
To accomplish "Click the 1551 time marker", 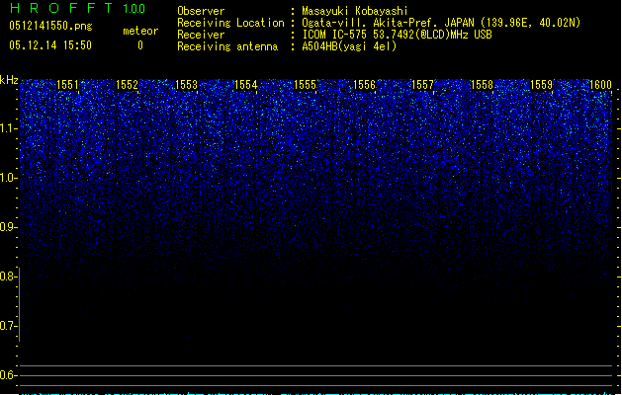I will click(x=68, y=85).
